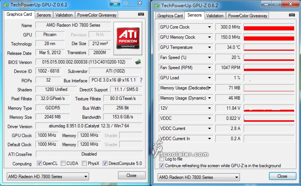Minimize the left GPU-Z window
The image size is (301, 186).
pos(115,3)
